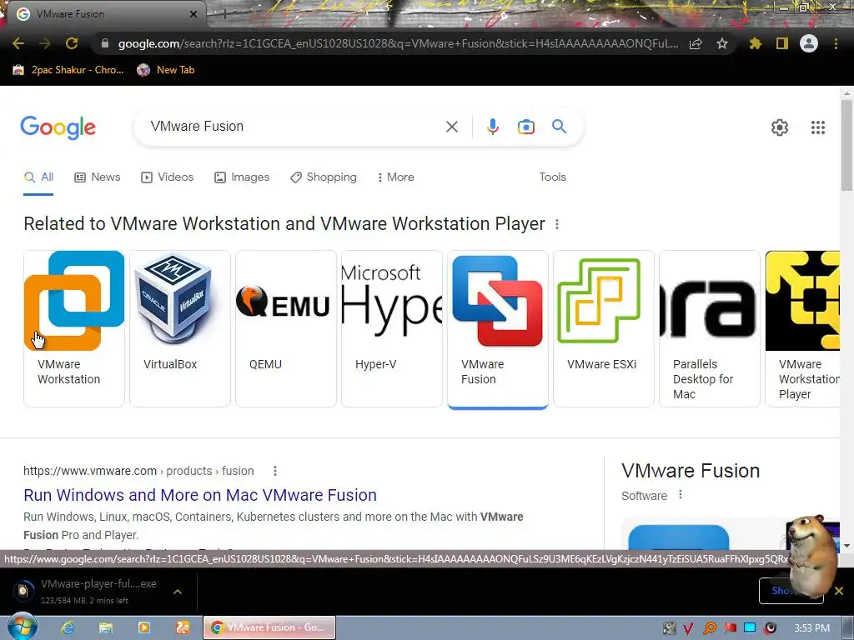Open the Chrome profile avatar

click(x=809, y=43)
